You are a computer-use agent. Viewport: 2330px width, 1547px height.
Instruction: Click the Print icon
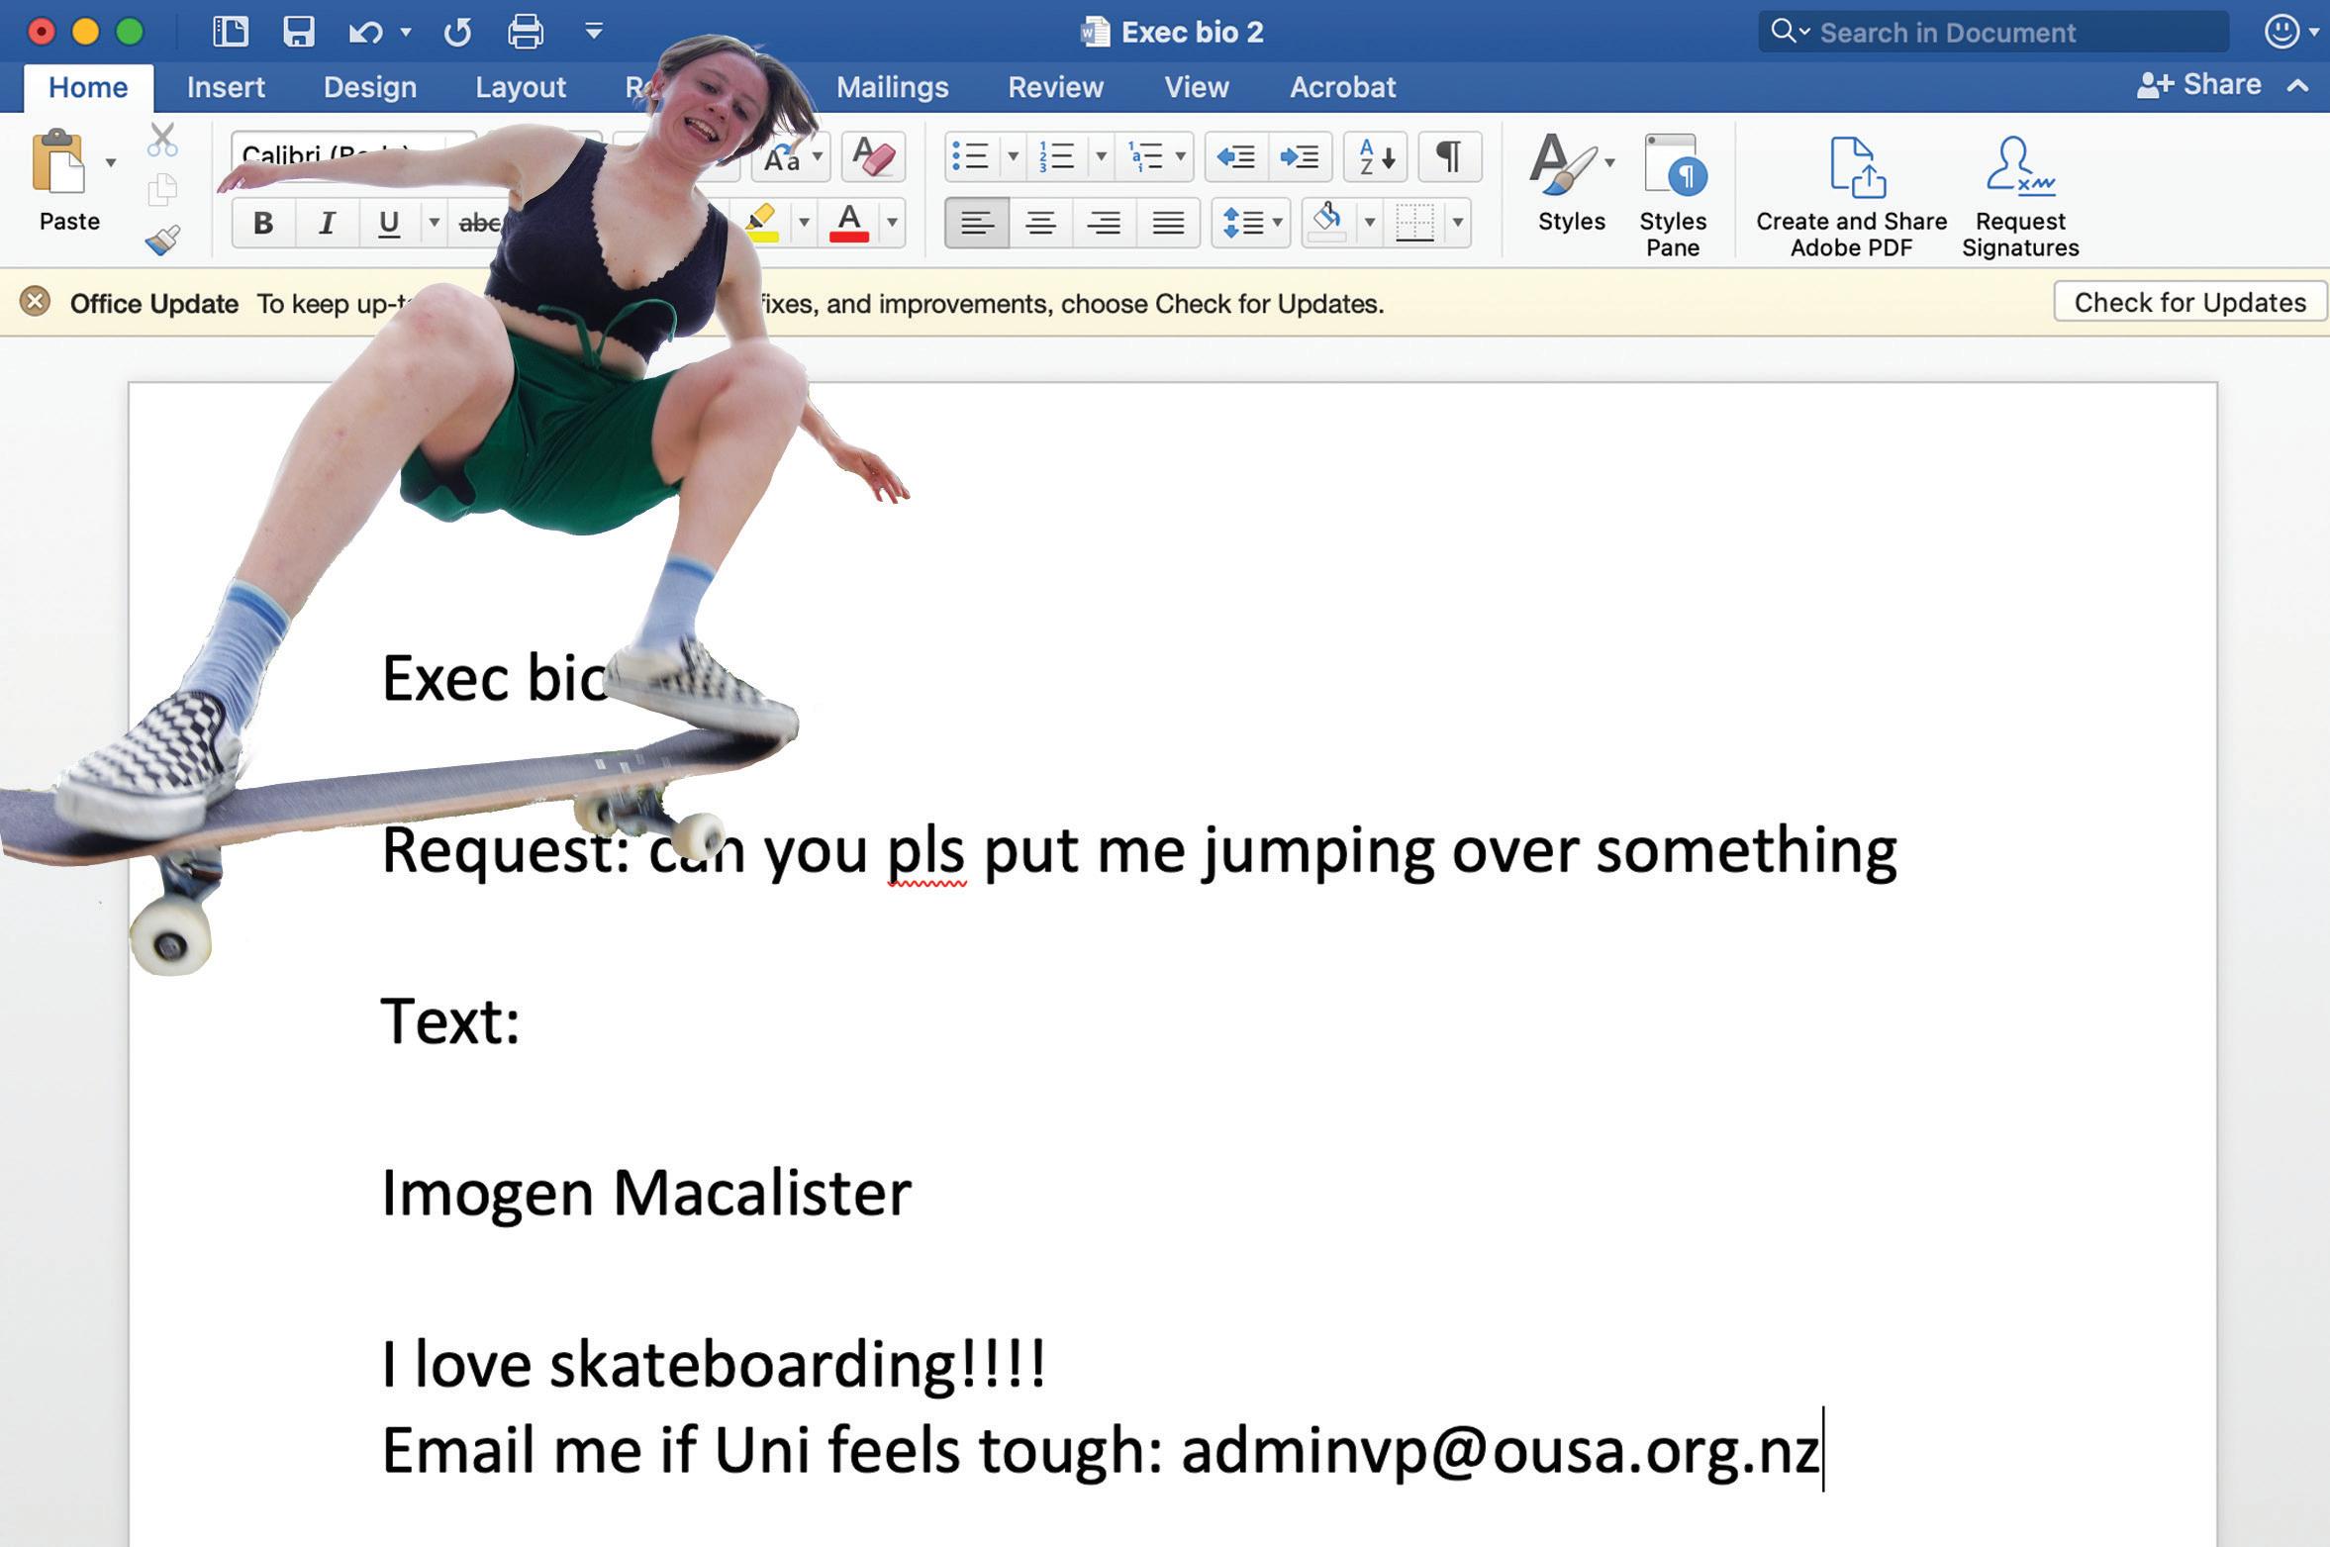click(525, 32)
